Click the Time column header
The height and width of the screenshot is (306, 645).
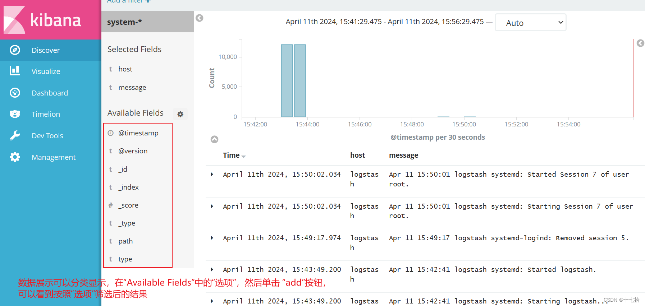231,155
